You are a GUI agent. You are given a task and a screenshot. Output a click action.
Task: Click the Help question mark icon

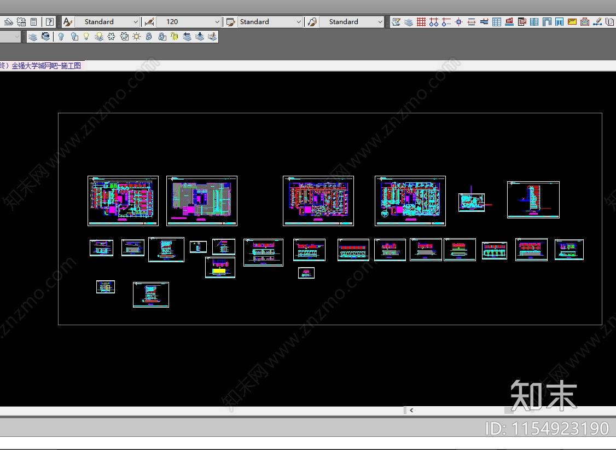tap(49, 22)
